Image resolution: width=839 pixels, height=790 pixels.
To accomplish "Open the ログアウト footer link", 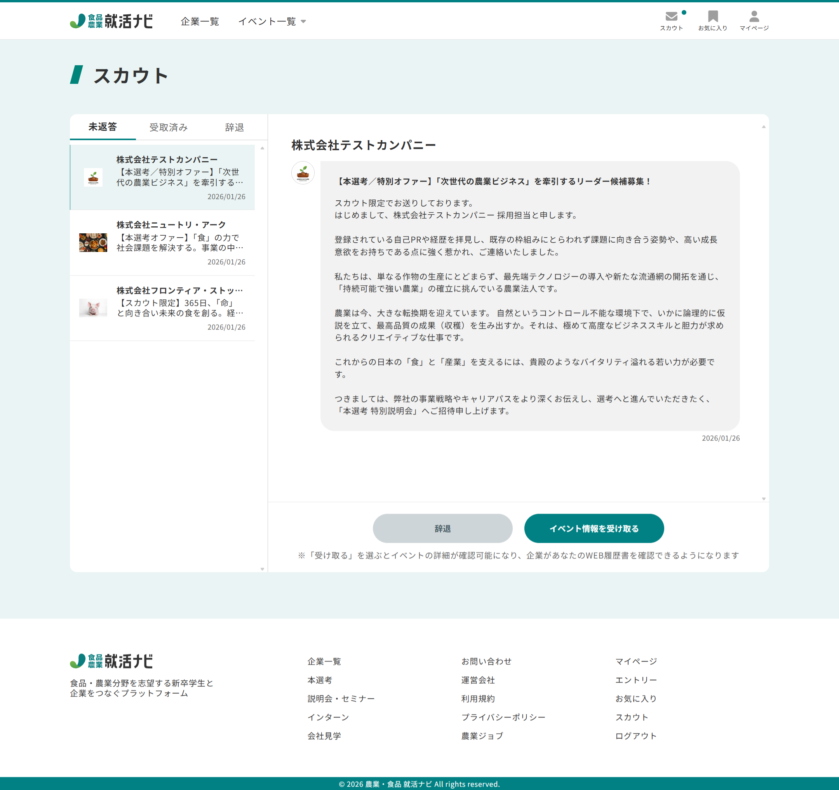I will [635, 736].
